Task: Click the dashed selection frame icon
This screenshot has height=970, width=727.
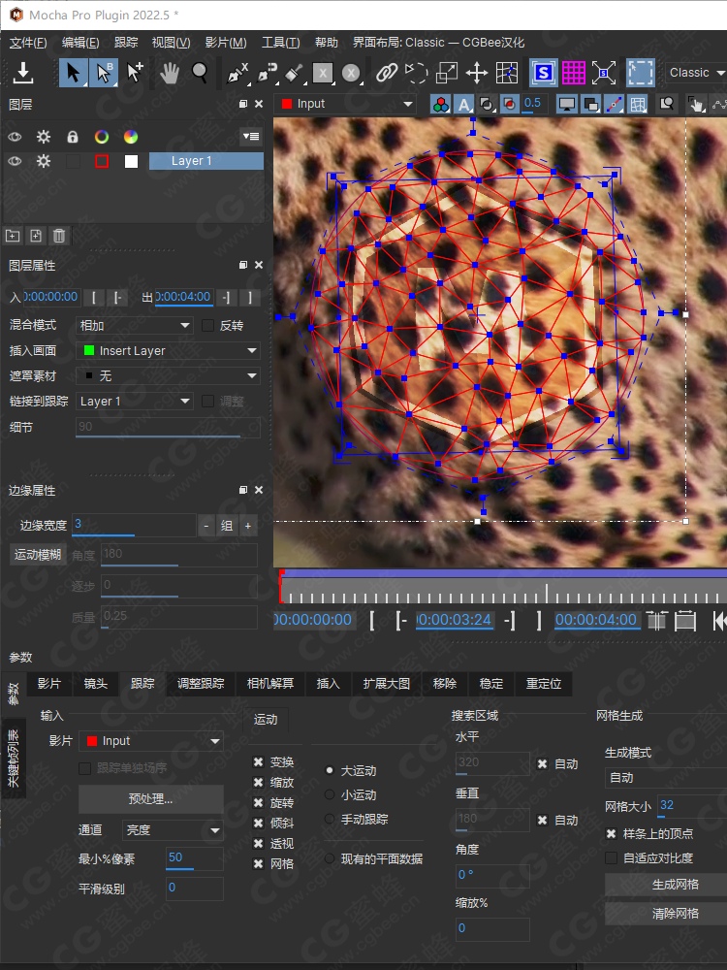Action: pos(641,73)
